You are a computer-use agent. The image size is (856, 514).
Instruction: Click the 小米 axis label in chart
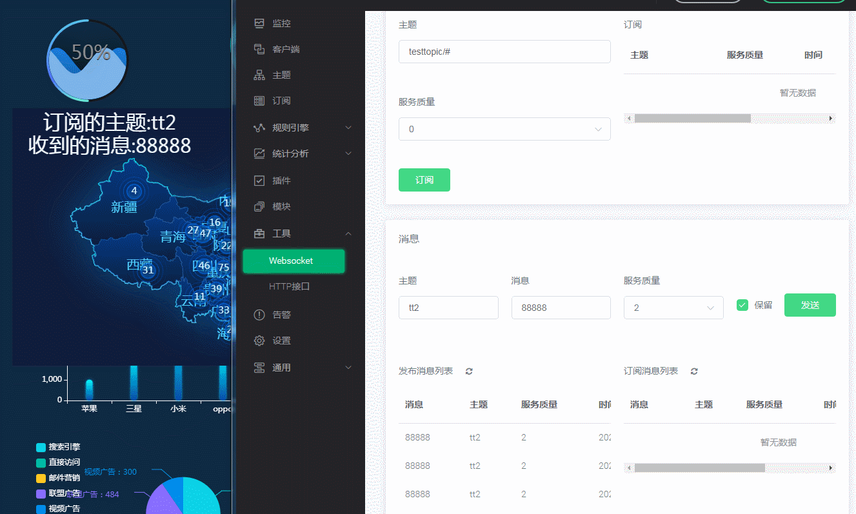[178, 408]
